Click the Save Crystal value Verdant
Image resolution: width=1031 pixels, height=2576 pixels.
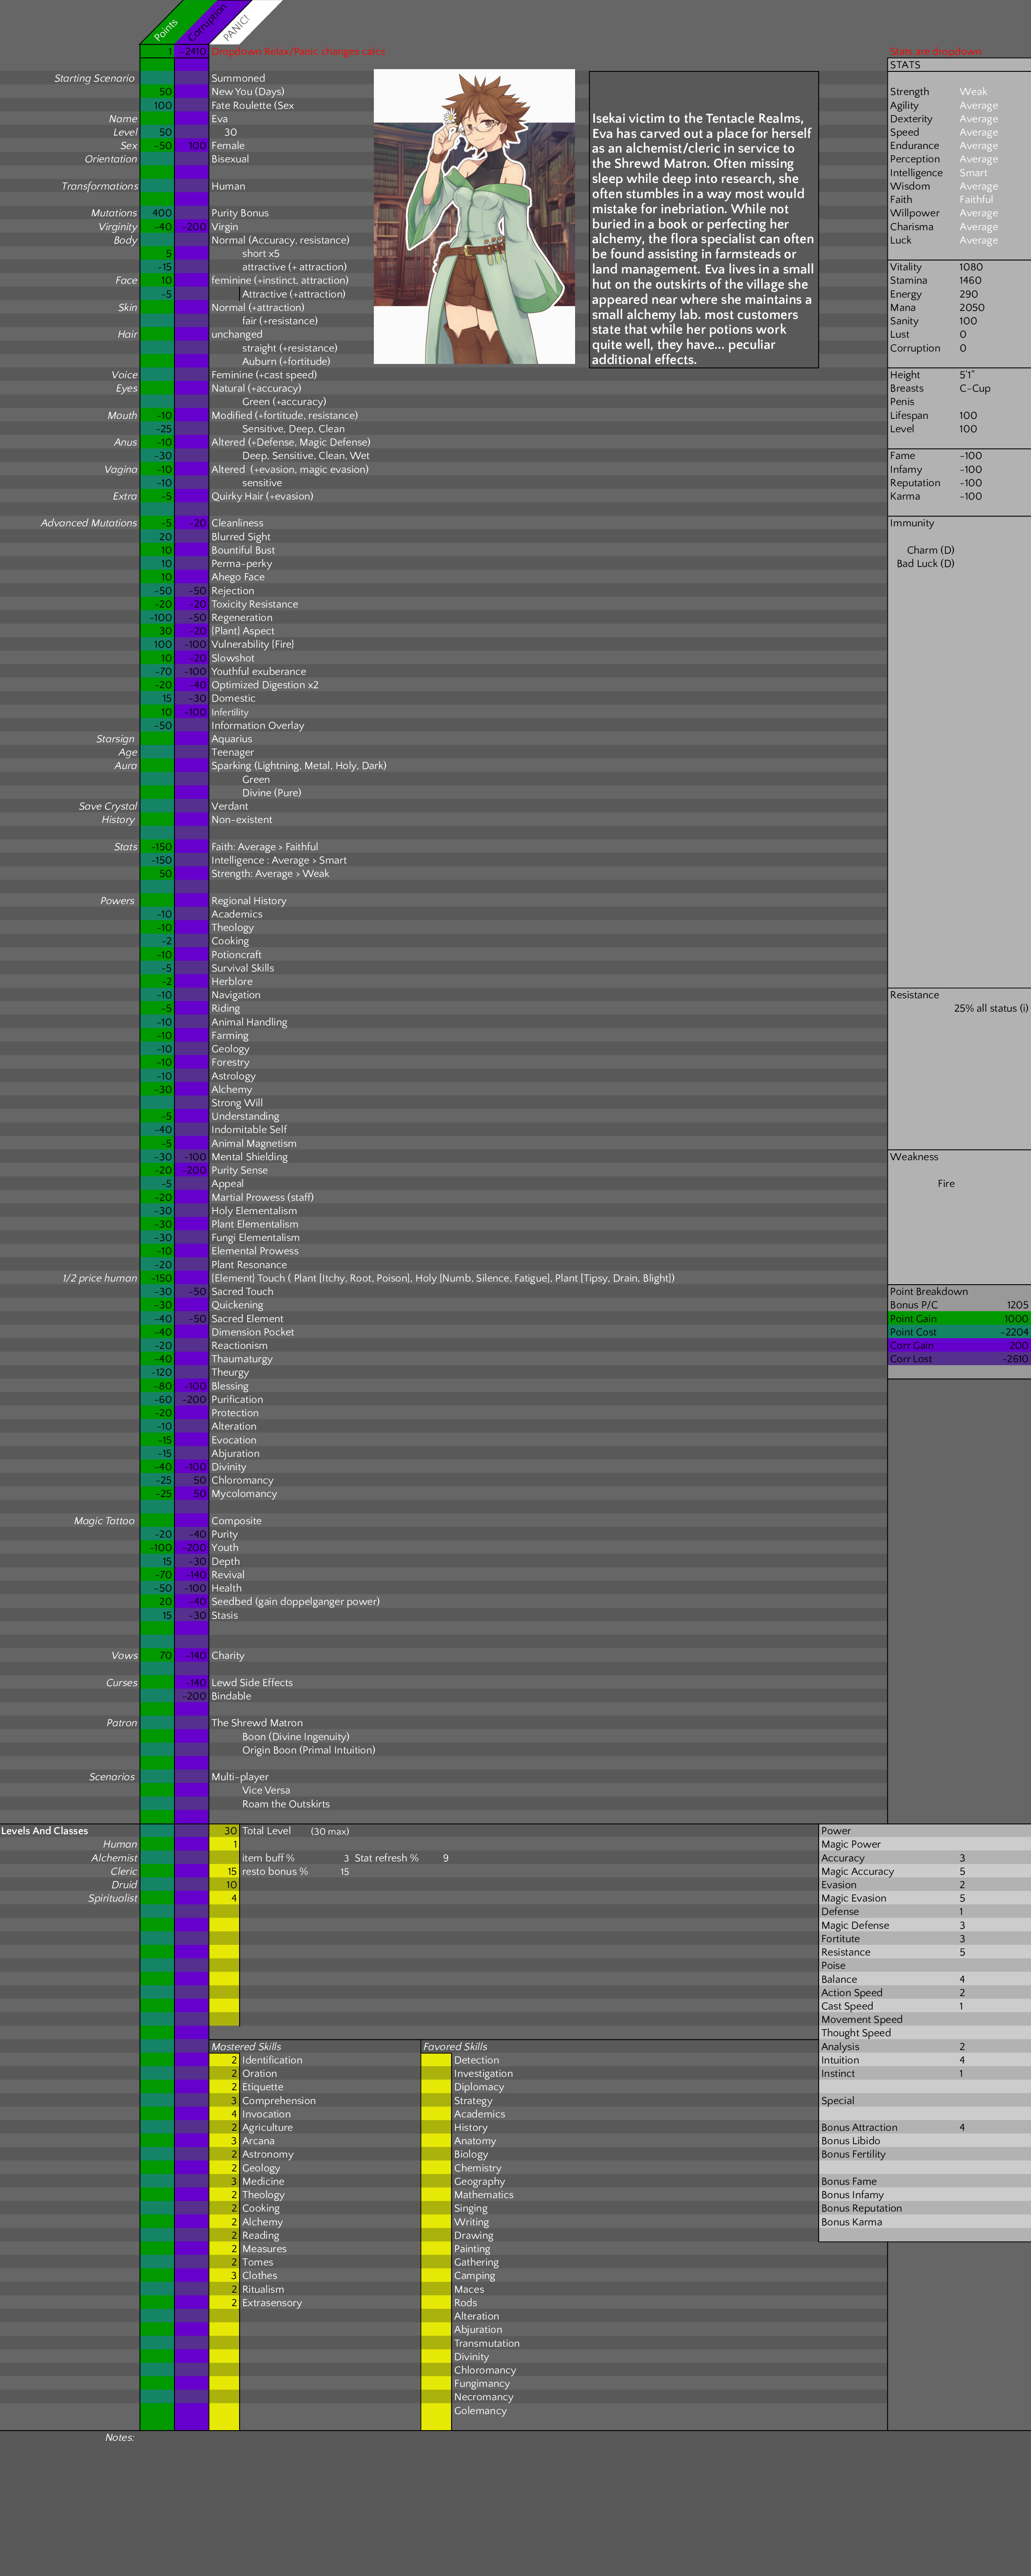230,806
